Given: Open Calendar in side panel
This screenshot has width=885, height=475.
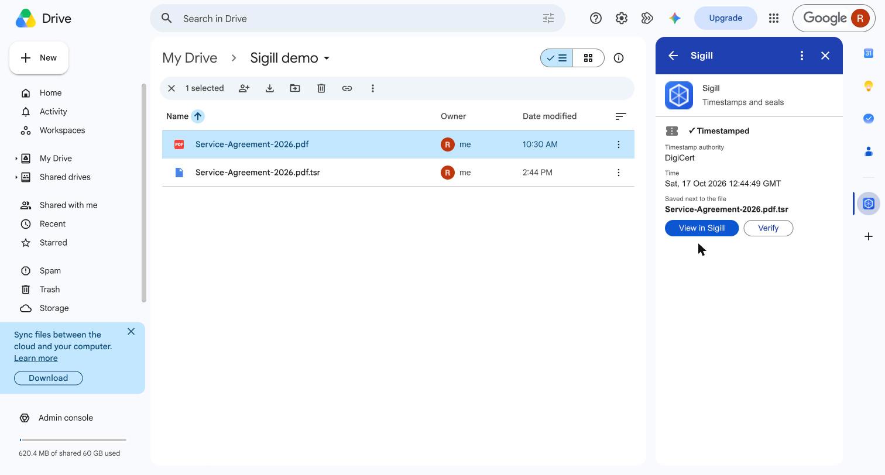Looking at the screenshot, I should point(869,53).
